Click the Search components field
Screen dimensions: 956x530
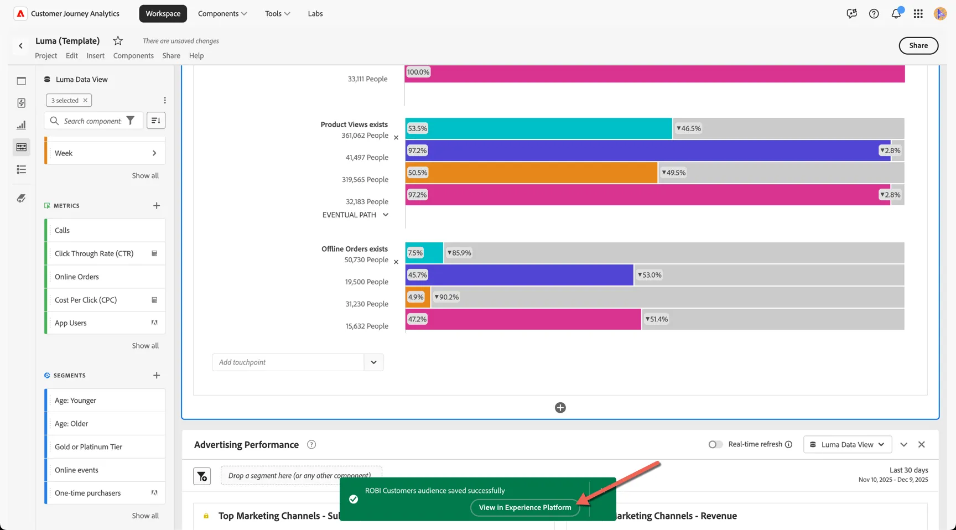[92, 121]
